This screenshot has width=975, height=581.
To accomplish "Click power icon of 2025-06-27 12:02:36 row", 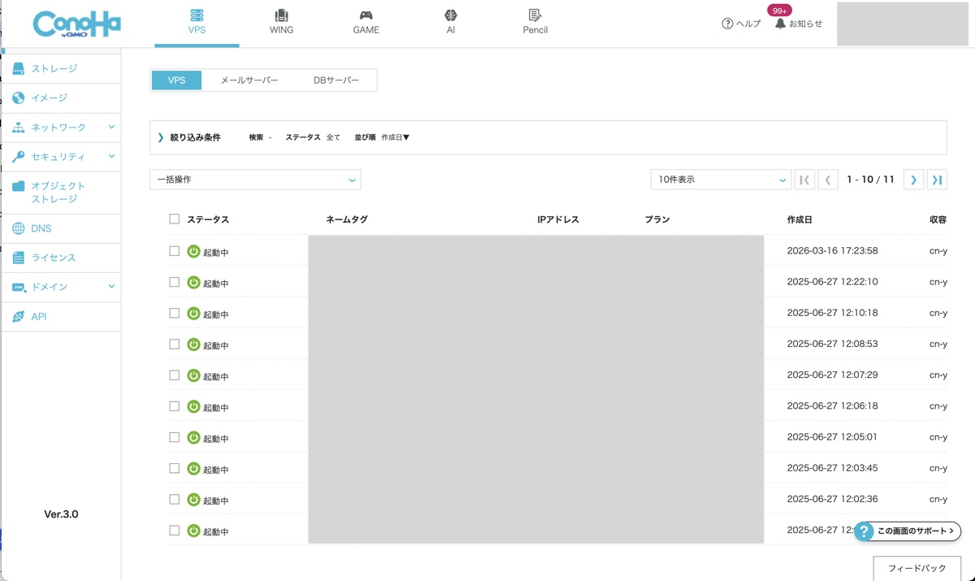I will [193, 500].
